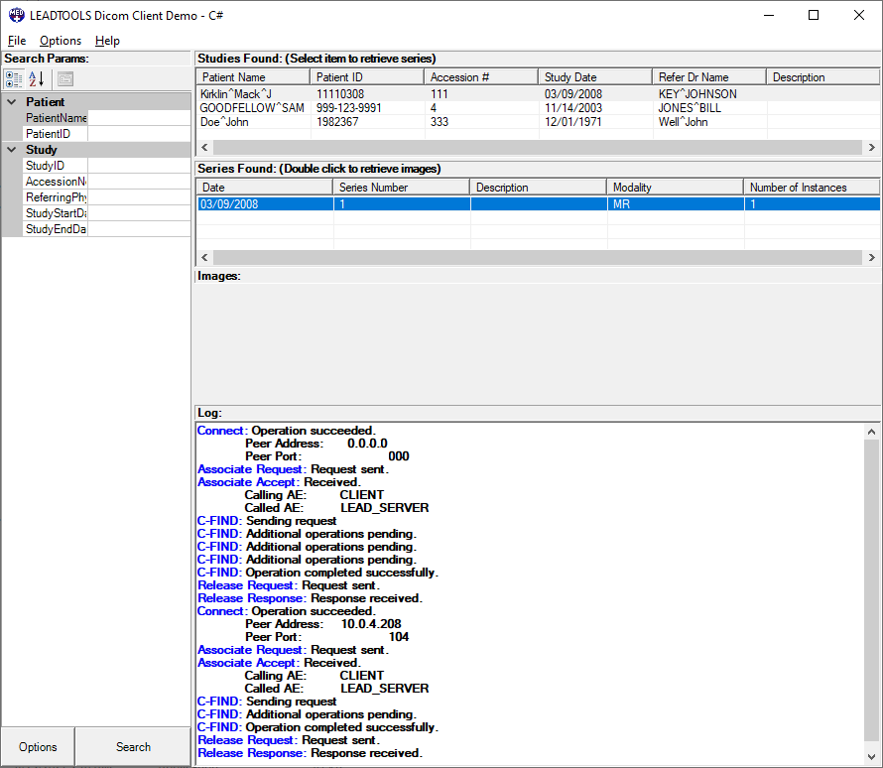The image size is (883, 768).
Task: Click the PatientID value field
Action: pos(139,134)
